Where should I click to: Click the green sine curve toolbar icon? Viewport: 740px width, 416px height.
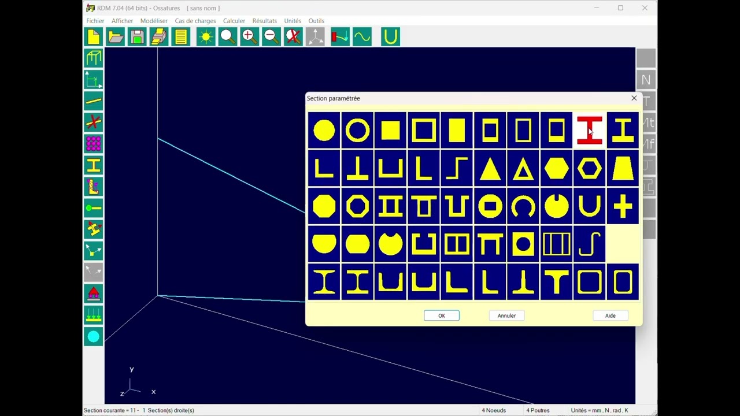click(x=362, y=37)
